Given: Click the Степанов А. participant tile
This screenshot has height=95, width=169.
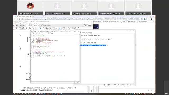Looking at the screenshot, I should coord(138,8).
